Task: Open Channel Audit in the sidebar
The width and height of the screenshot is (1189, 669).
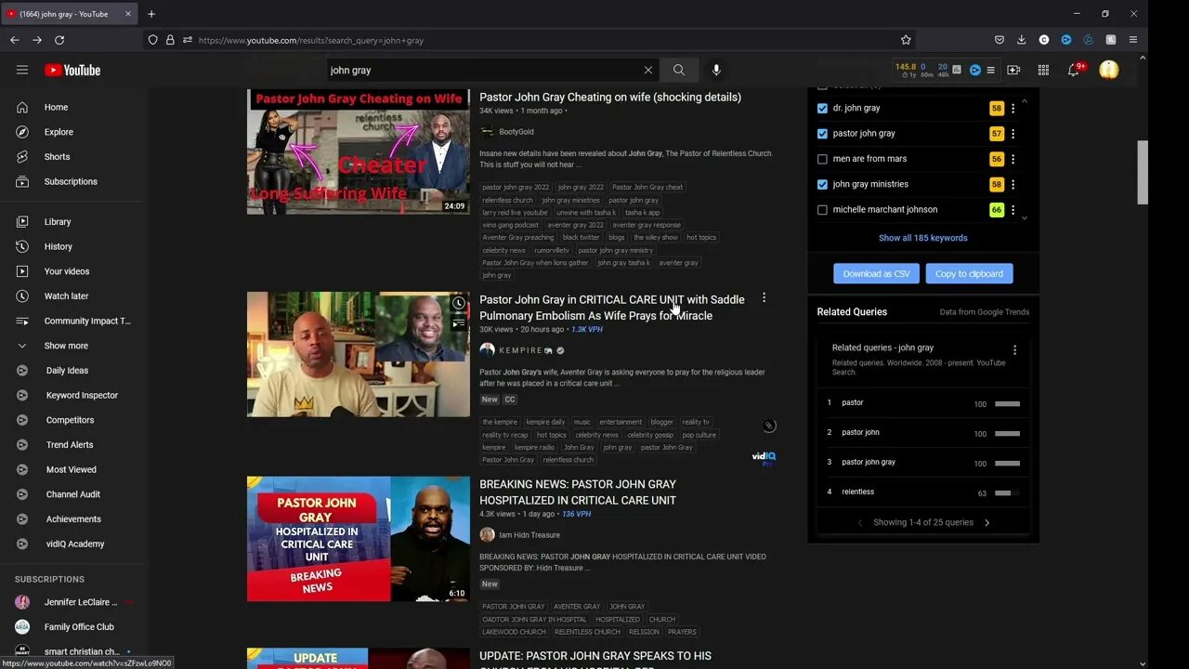Action: tap(74, 494)
